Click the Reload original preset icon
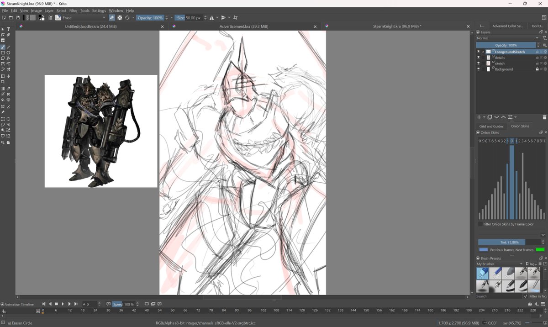 [x=127, y=18]
